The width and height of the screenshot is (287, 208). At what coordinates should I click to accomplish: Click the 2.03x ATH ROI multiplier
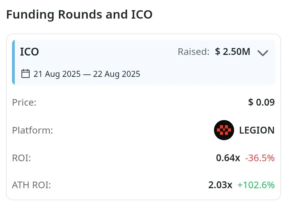pos(220,185)
